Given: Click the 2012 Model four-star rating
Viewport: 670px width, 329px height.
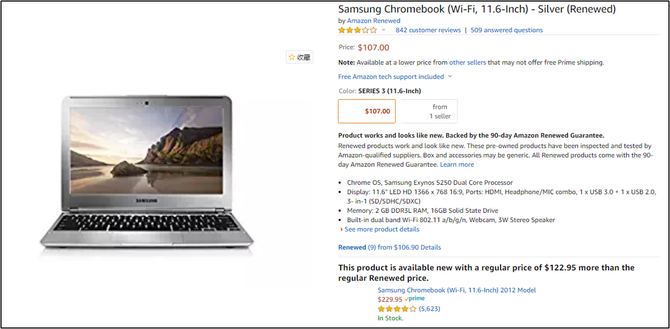Looking at the screenshot, I should [x=397, y=309].
